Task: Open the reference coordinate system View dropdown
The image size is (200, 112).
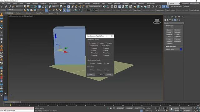Action: pos(55,6)
